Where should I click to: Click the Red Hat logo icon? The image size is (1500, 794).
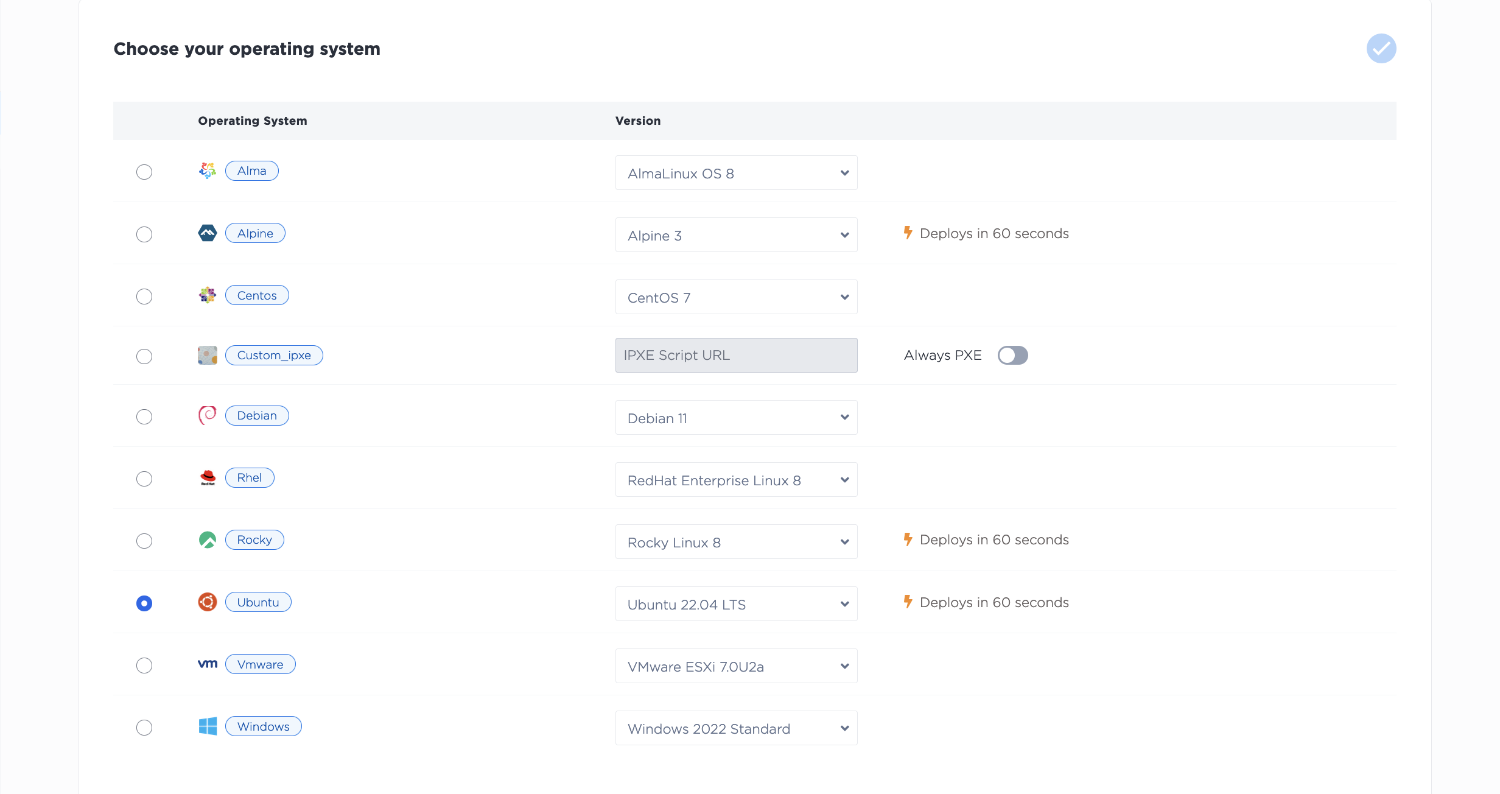pyautogui.click(x=208, y=477)
